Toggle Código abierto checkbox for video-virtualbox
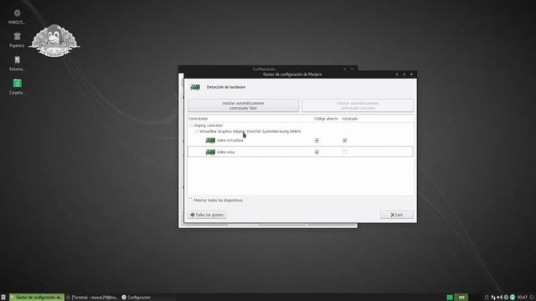Screen dimensions: 536x301 (x=317, y=140)
